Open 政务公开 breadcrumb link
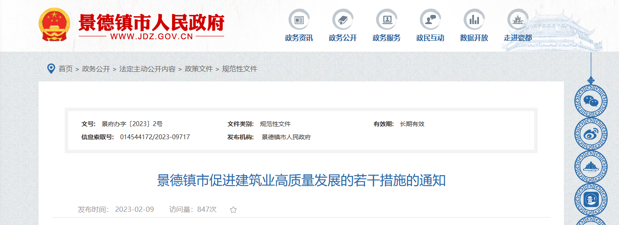The width and height of the screenshot is (619, 225). click(96, 69)
